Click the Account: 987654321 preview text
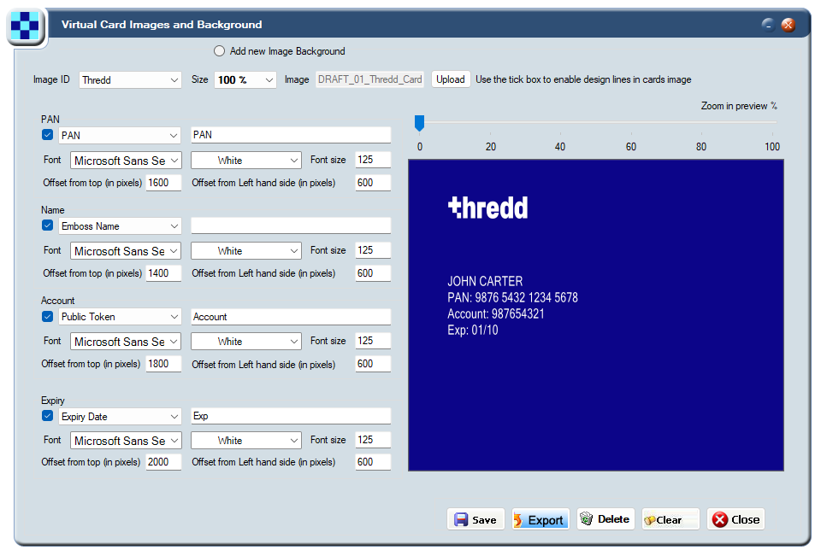 (496, 313)
